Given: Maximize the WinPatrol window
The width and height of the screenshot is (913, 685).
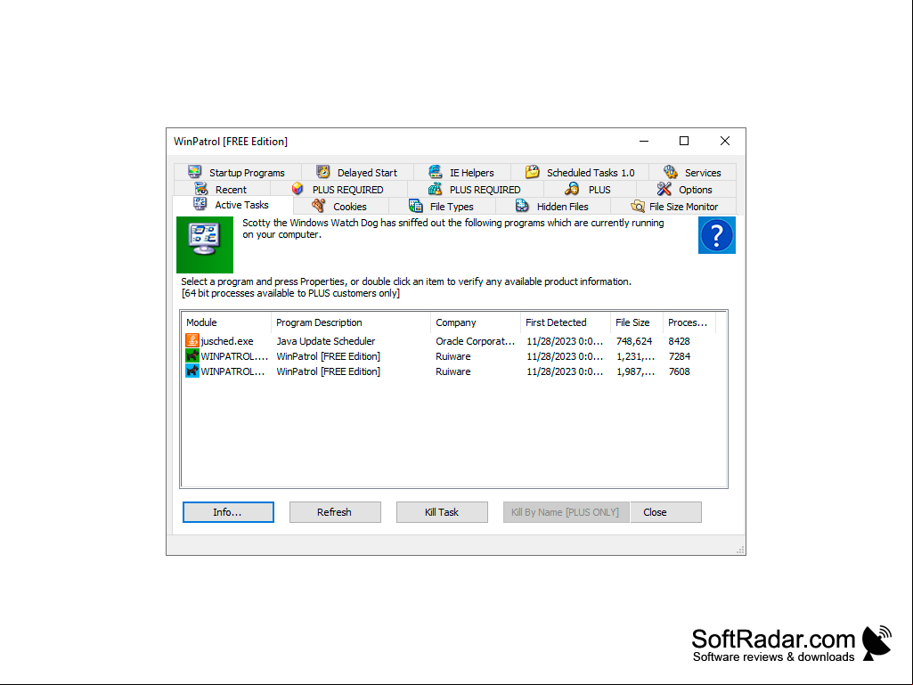Looking at the screenshot, I should (x=684, y=141).
